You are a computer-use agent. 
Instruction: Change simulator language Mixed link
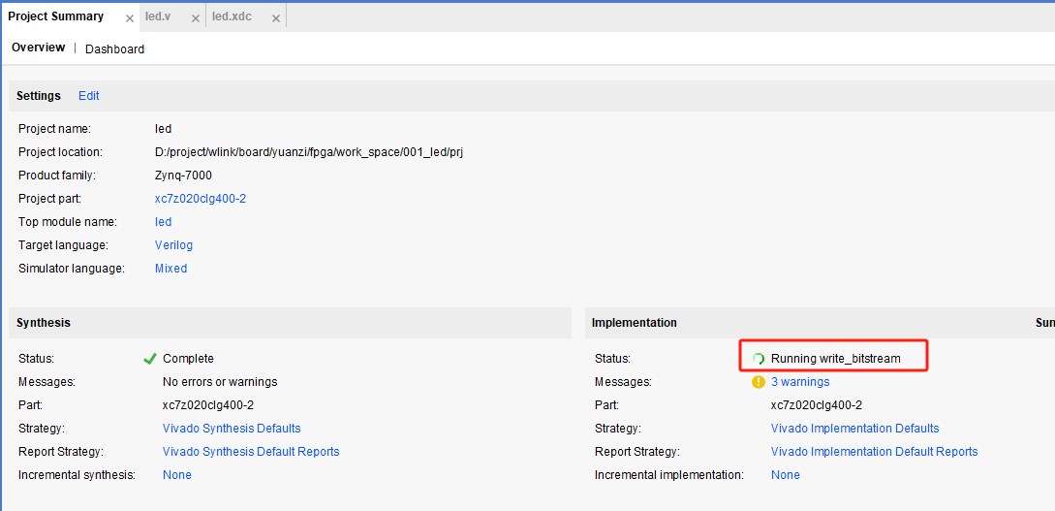tap(171, 269)
